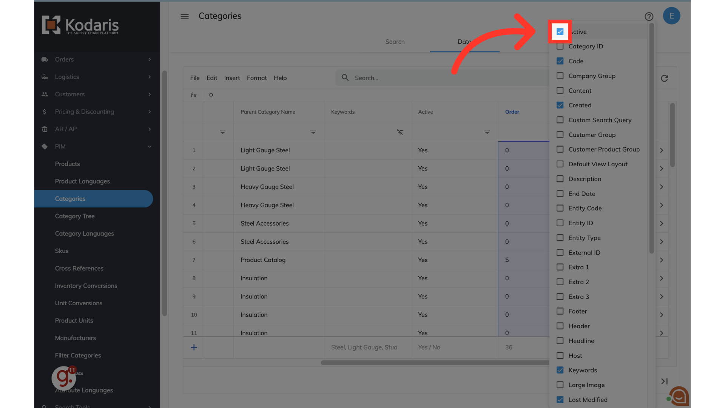Open the help question mark icon
The image size is (725, 408).
[x=649, y=17]
